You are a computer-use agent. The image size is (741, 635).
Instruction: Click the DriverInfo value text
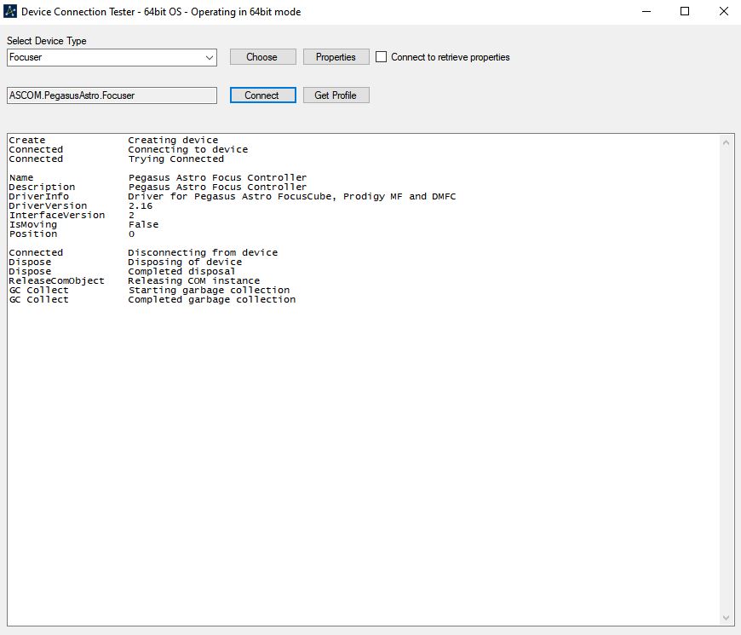(292, 196)
